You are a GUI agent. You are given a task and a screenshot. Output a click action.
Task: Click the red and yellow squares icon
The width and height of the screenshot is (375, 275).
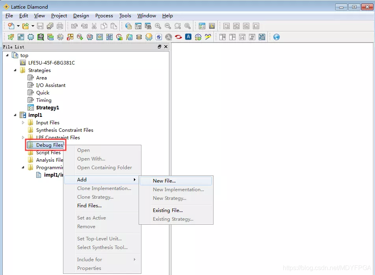tap(70, 37)
